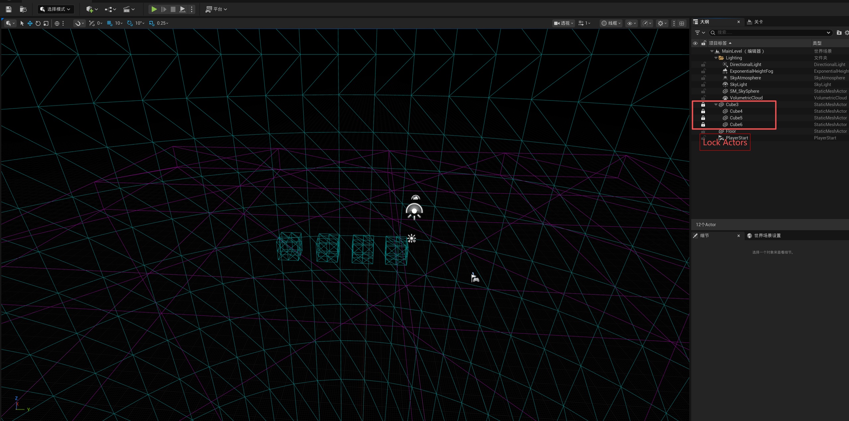
Task: Open the 平台 platforms menu
Action: (x=216, y=9)
